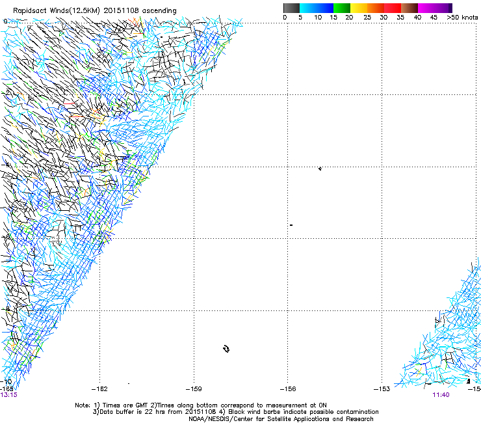The height and width of the screenshot is (423, 481).
Task: Click the '25' legend scale label
Action: (367, 18)
